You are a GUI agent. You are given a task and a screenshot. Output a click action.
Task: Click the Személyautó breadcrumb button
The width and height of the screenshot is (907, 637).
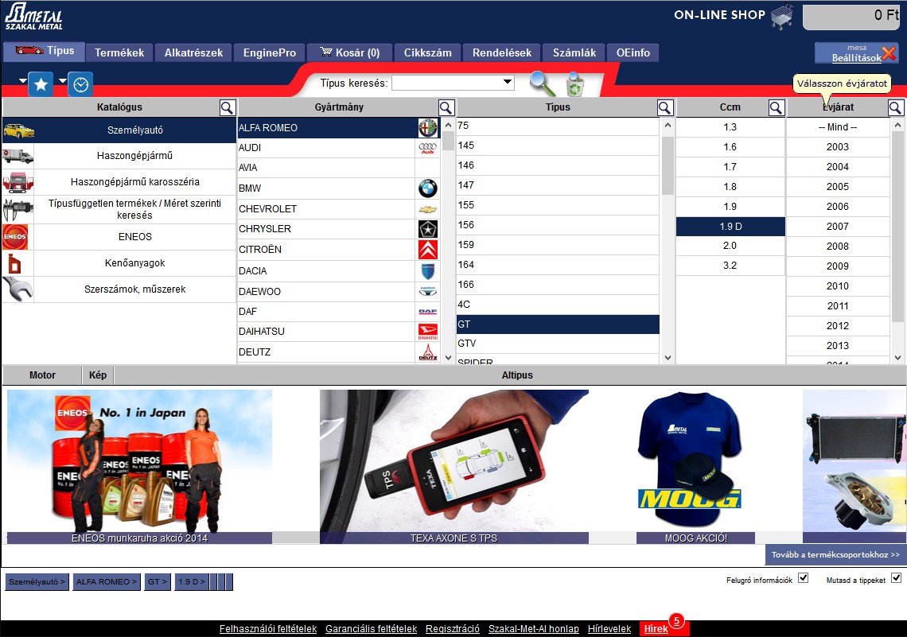coord(37,582)
